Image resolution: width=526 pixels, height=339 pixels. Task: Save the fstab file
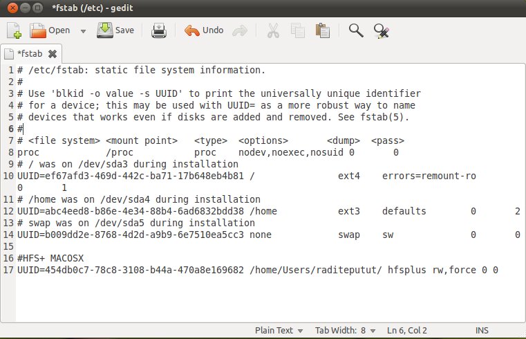tap(115, 30)
